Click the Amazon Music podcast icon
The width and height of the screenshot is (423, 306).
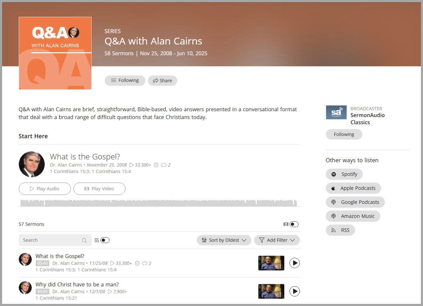pos(334,216)
